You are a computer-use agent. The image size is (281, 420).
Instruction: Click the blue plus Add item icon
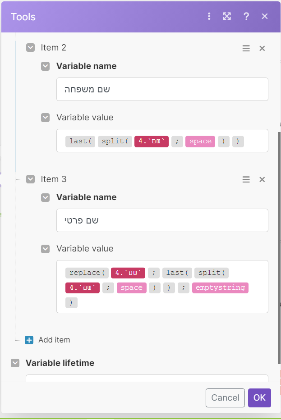[29, 340]
